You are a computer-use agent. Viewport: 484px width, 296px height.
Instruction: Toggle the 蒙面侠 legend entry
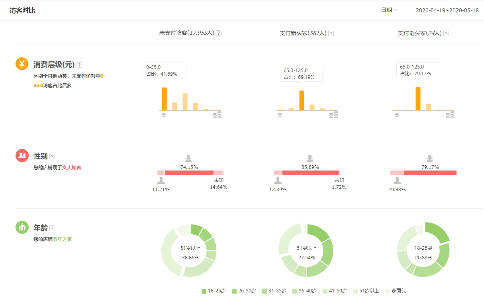[395, 291]
